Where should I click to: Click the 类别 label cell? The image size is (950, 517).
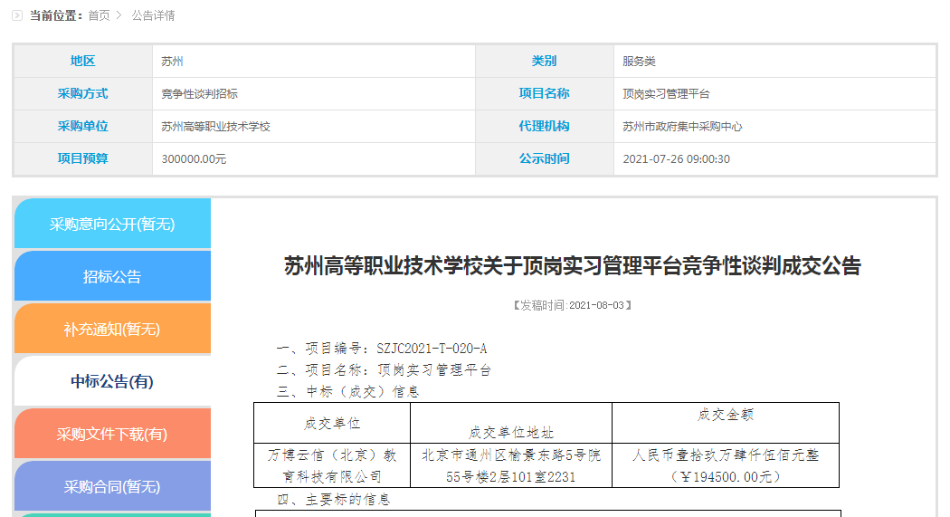click(544, 61)
